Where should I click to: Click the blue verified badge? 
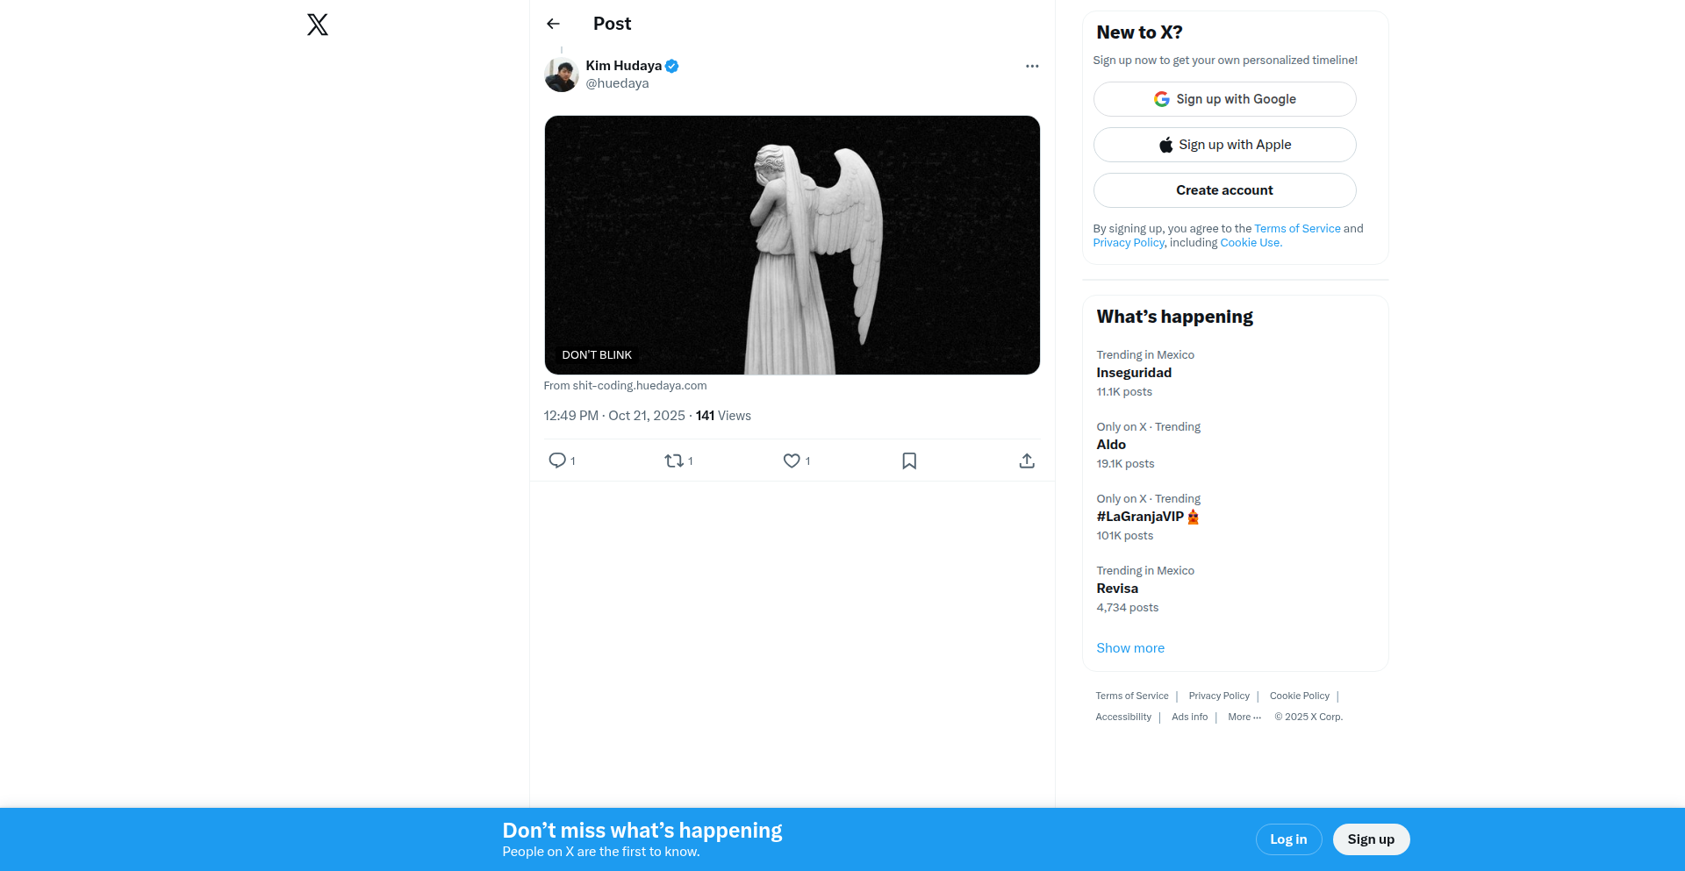coord(672,66)
